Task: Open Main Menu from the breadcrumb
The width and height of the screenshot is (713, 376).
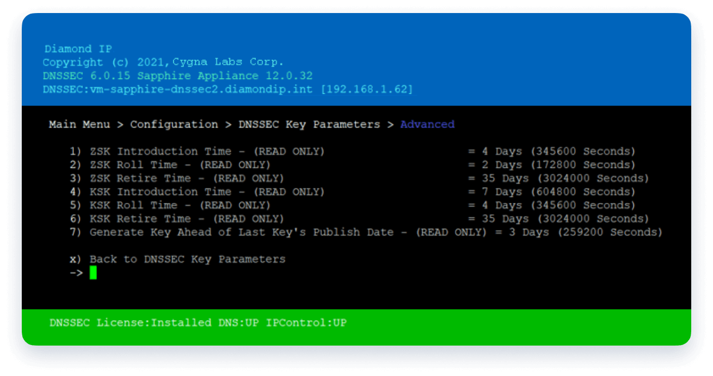Action: 78,124
